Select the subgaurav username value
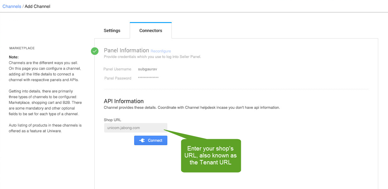The width and height of the screenshot is (388, 189). [x=147, y=69]
